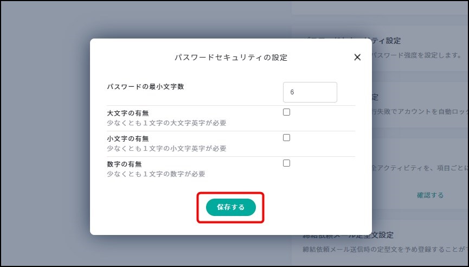
Task: Click the 小文字の有無 label text
Action: [128, 139]
